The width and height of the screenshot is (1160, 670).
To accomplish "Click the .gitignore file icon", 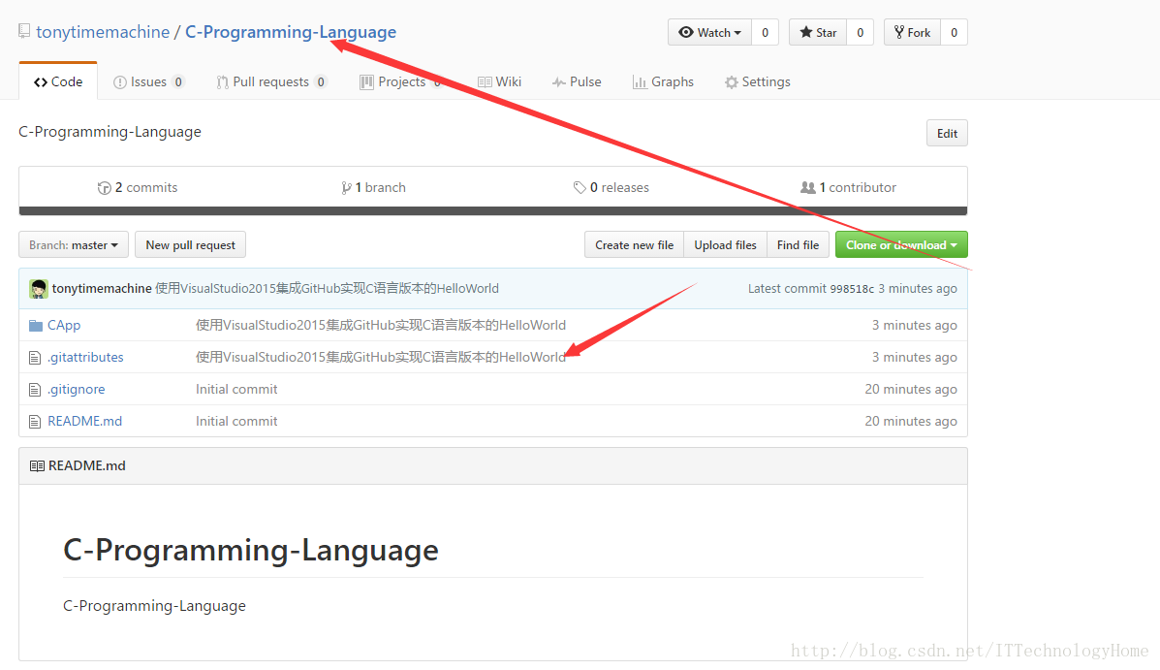I will pyautogui.click(x=35, y=390).
